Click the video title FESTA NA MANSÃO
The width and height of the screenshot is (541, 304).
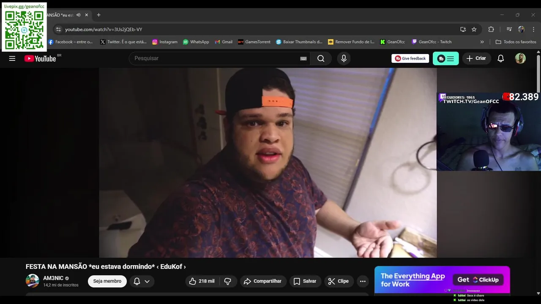106,267
